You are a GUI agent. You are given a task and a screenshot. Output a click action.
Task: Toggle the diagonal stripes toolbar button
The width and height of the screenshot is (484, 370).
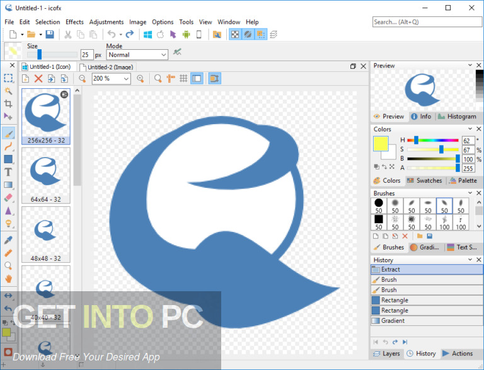click(248, 34)
